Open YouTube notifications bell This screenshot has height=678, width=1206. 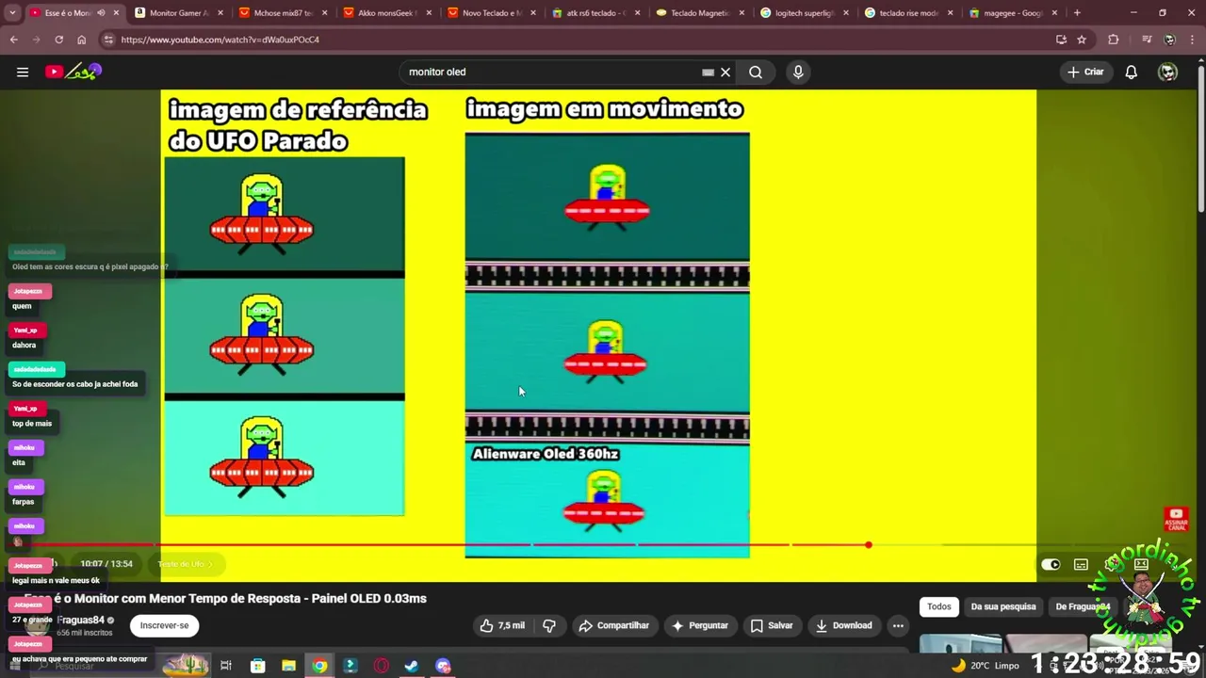1132,72
